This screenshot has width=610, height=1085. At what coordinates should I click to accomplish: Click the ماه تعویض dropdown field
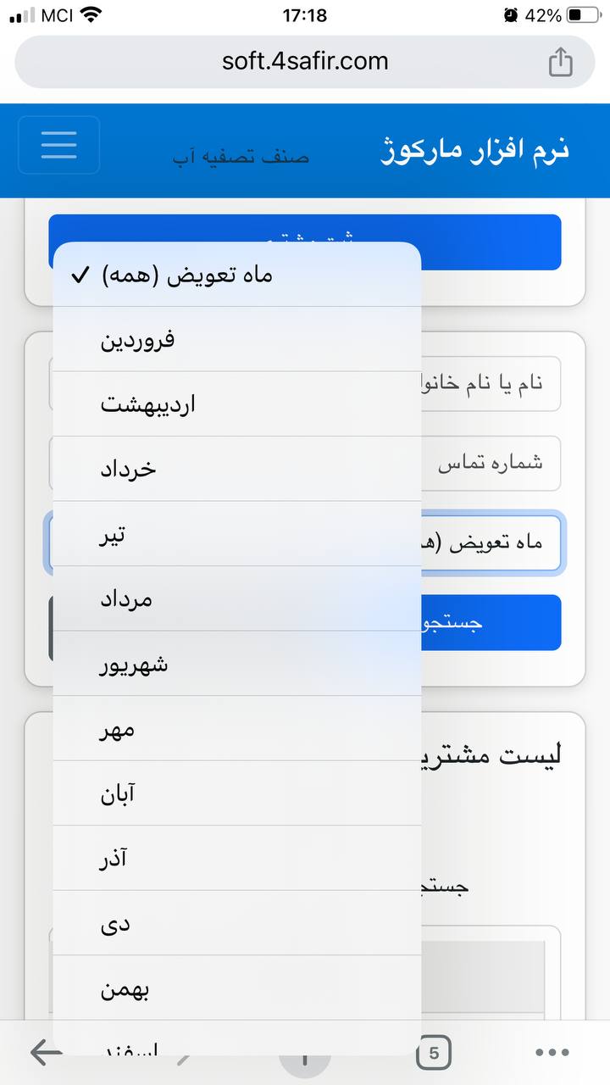pyautogui.click(x=491, y=542)
